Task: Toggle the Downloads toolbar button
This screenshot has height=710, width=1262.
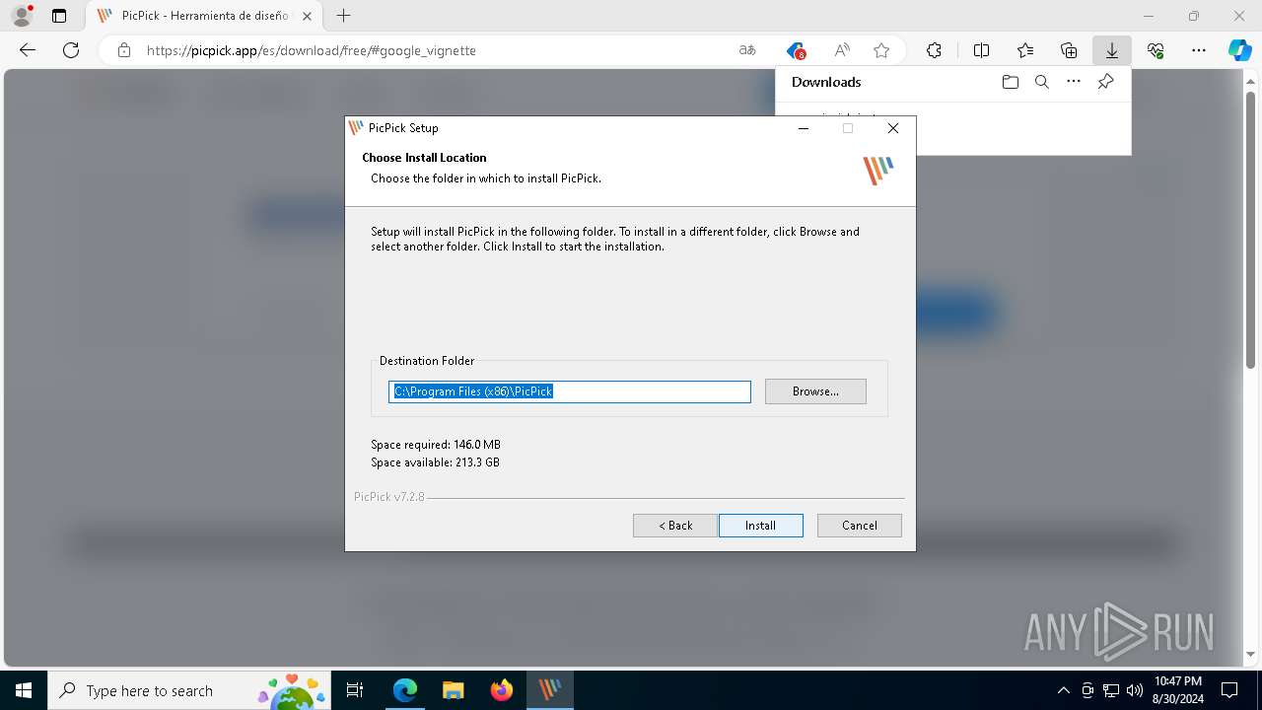Action: click(1112, 50)
